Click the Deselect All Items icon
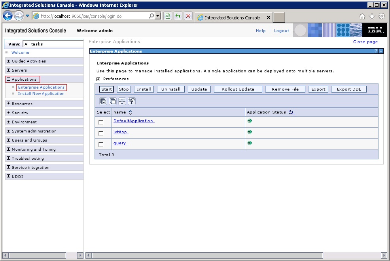 tap(113, 101)
